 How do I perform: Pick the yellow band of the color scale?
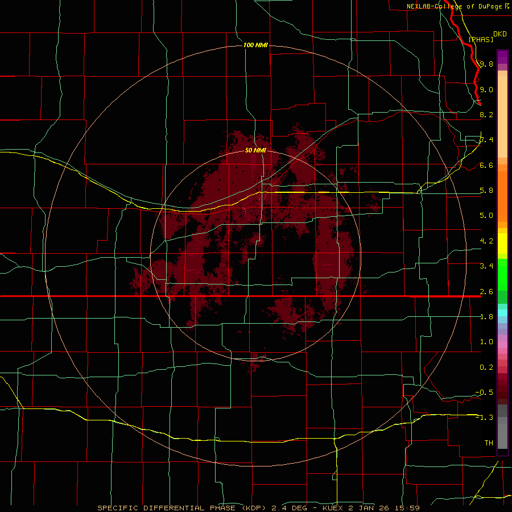tap(502, 243)
